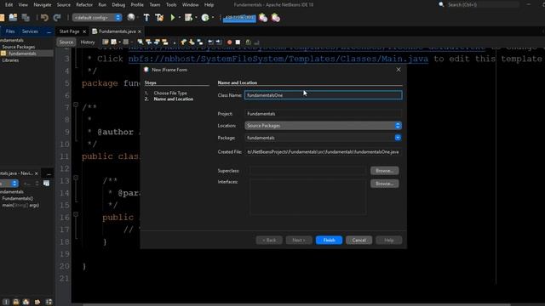The image size is (545, 306).
Task: Click the Cancel button in dialog
Action: pyautogui.click(x=359, y=240)
